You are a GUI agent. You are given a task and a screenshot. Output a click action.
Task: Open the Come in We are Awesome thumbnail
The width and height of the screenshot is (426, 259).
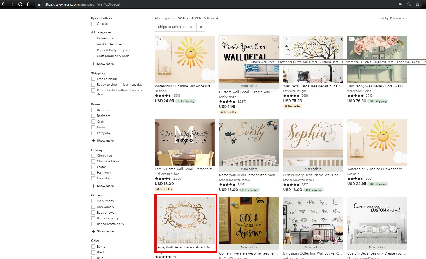pos(249,221)
